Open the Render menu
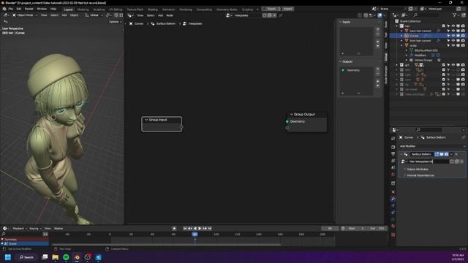 [29, 9]
